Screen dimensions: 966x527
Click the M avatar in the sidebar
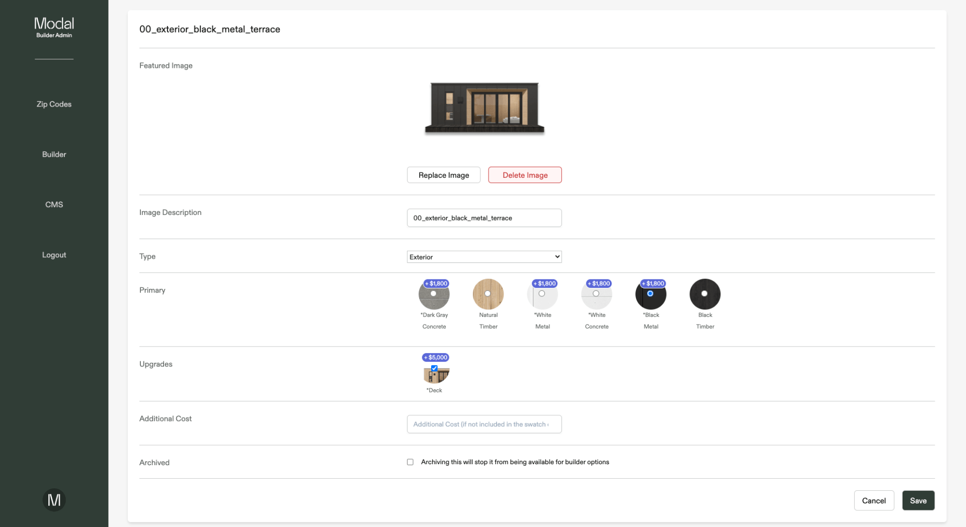54,499
